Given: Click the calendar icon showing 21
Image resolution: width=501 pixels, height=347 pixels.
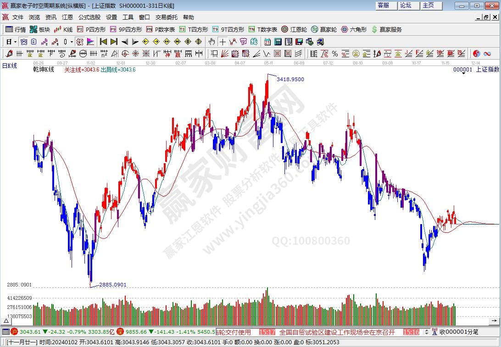Looking at the screenshot, I should (267, 42).
